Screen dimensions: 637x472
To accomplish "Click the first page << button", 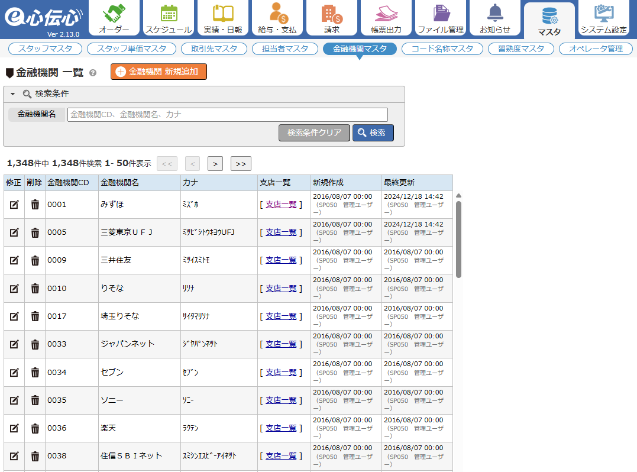I will [x=167, y=164].
